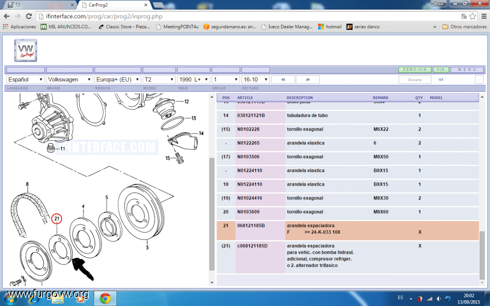
Task: Select highlighted article 068121185B
Action: 348,231
